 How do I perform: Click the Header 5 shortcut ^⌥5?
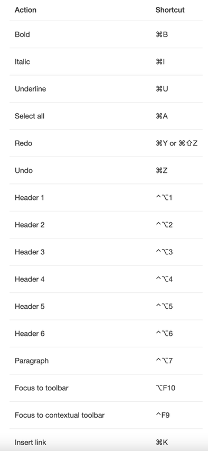click(x=164, y=306)
